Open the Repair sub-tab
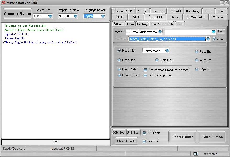The width and height of the screenshot is (230, 157). point(130,24)
